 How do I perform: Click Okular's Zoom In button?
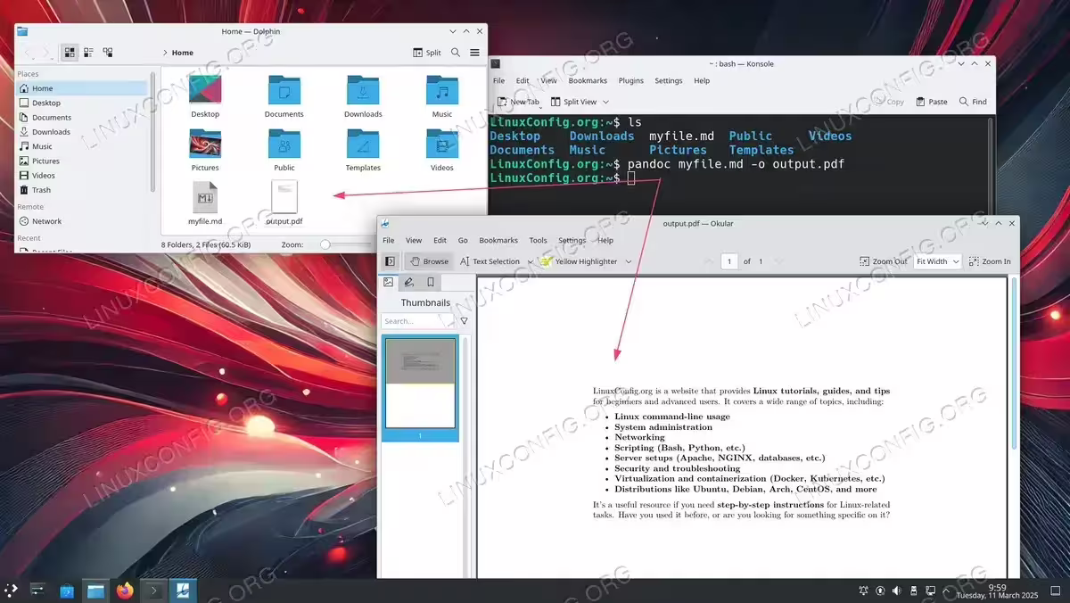(990, 261)
